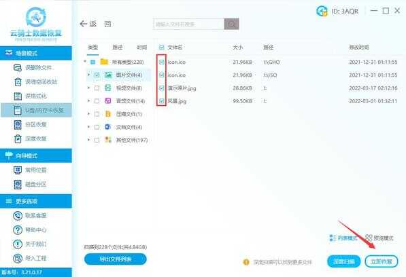The height and width of the screenshot is (277, 406).
Task: Click the 文档文件 document icon
Action: coord(108,127)
